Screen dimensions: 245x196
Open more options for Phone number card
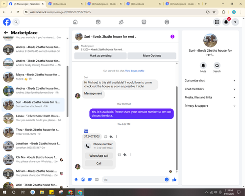(x=130, y=154)
